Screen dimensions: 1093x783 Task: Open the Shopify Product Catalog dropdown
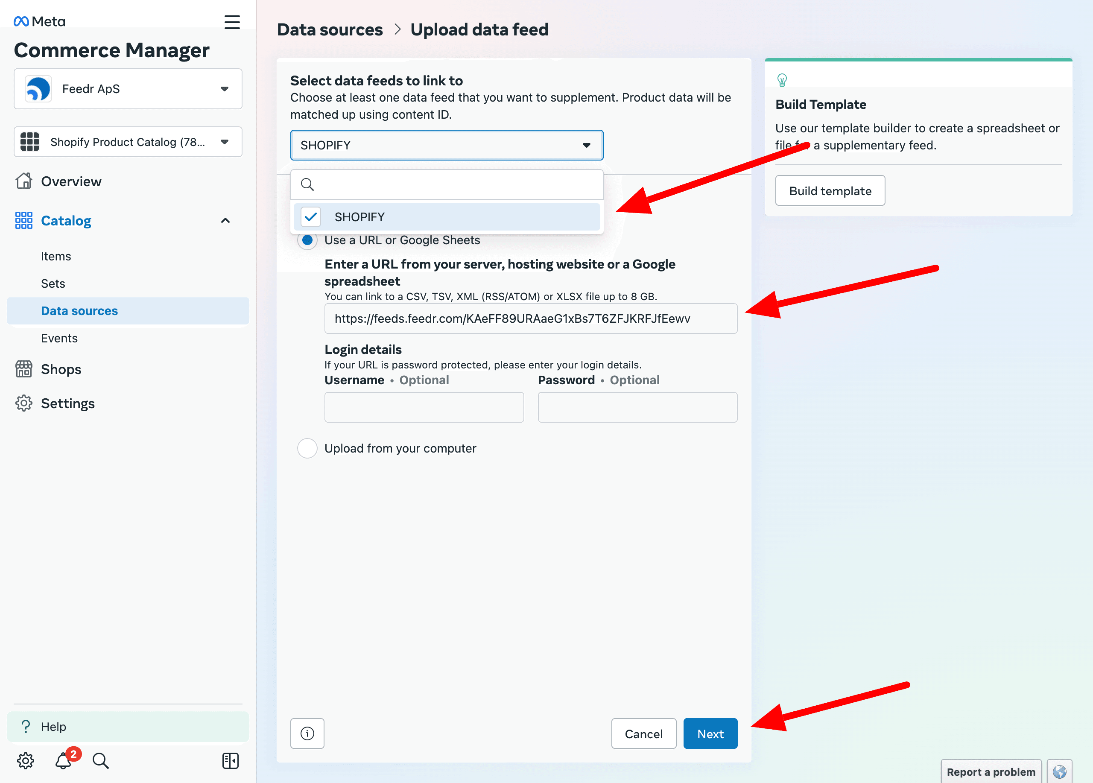point(128,142)
